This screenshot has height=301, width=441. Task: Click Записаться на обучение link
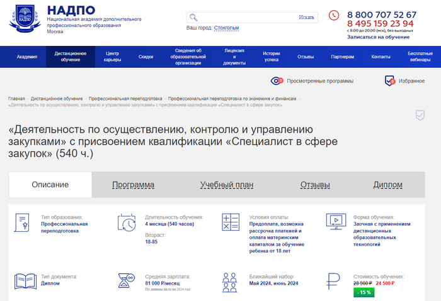(x=378, y=37)
